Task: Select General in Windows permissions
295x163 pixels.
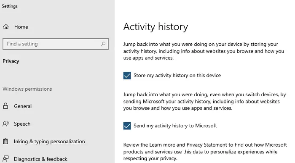Action: 23,106
